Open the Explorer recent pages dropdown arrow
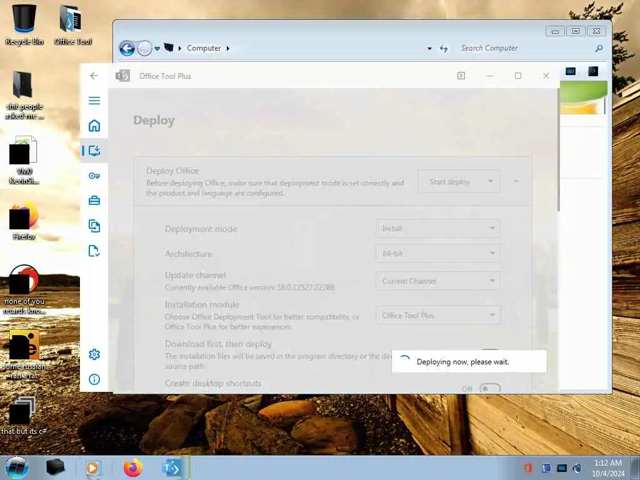The height and width of the screenshot is (480, 640). [157, 49]
